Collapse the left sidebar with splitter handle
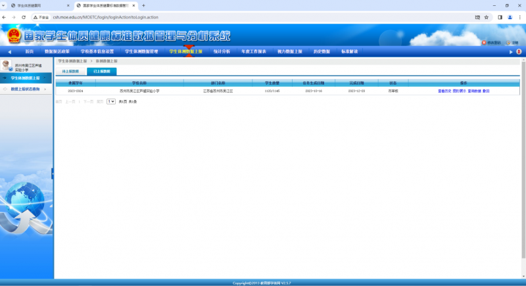This screenshot has height=286, width=526. click(x=53, y=174)
